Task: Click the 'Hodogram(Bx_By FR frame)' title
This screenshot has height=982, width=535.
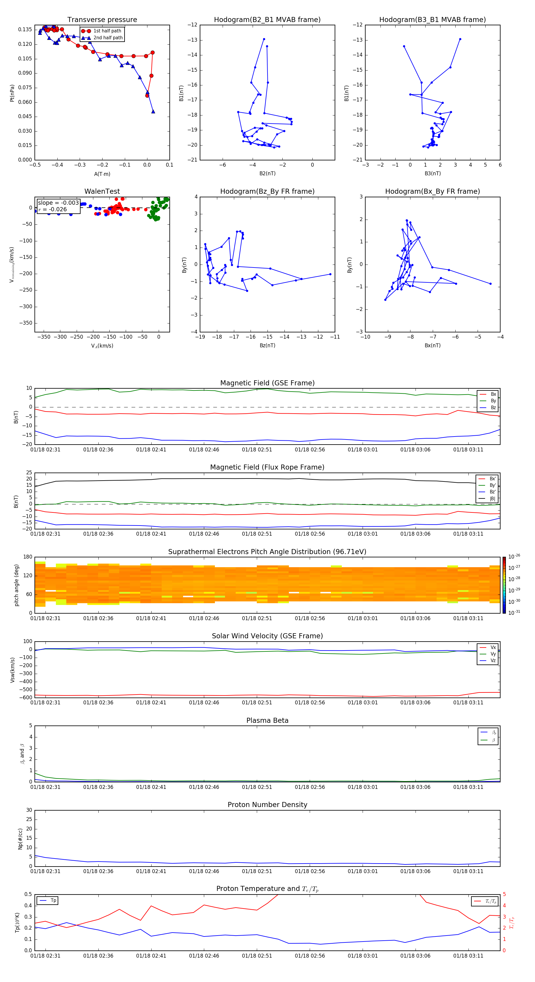Action: 432,191
